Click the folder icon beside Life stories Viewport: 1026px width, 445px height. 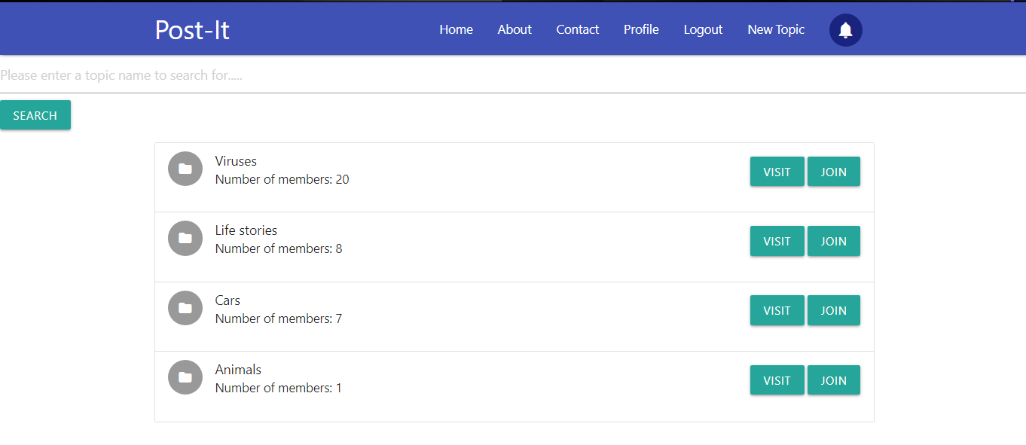[x=185, y=238]
